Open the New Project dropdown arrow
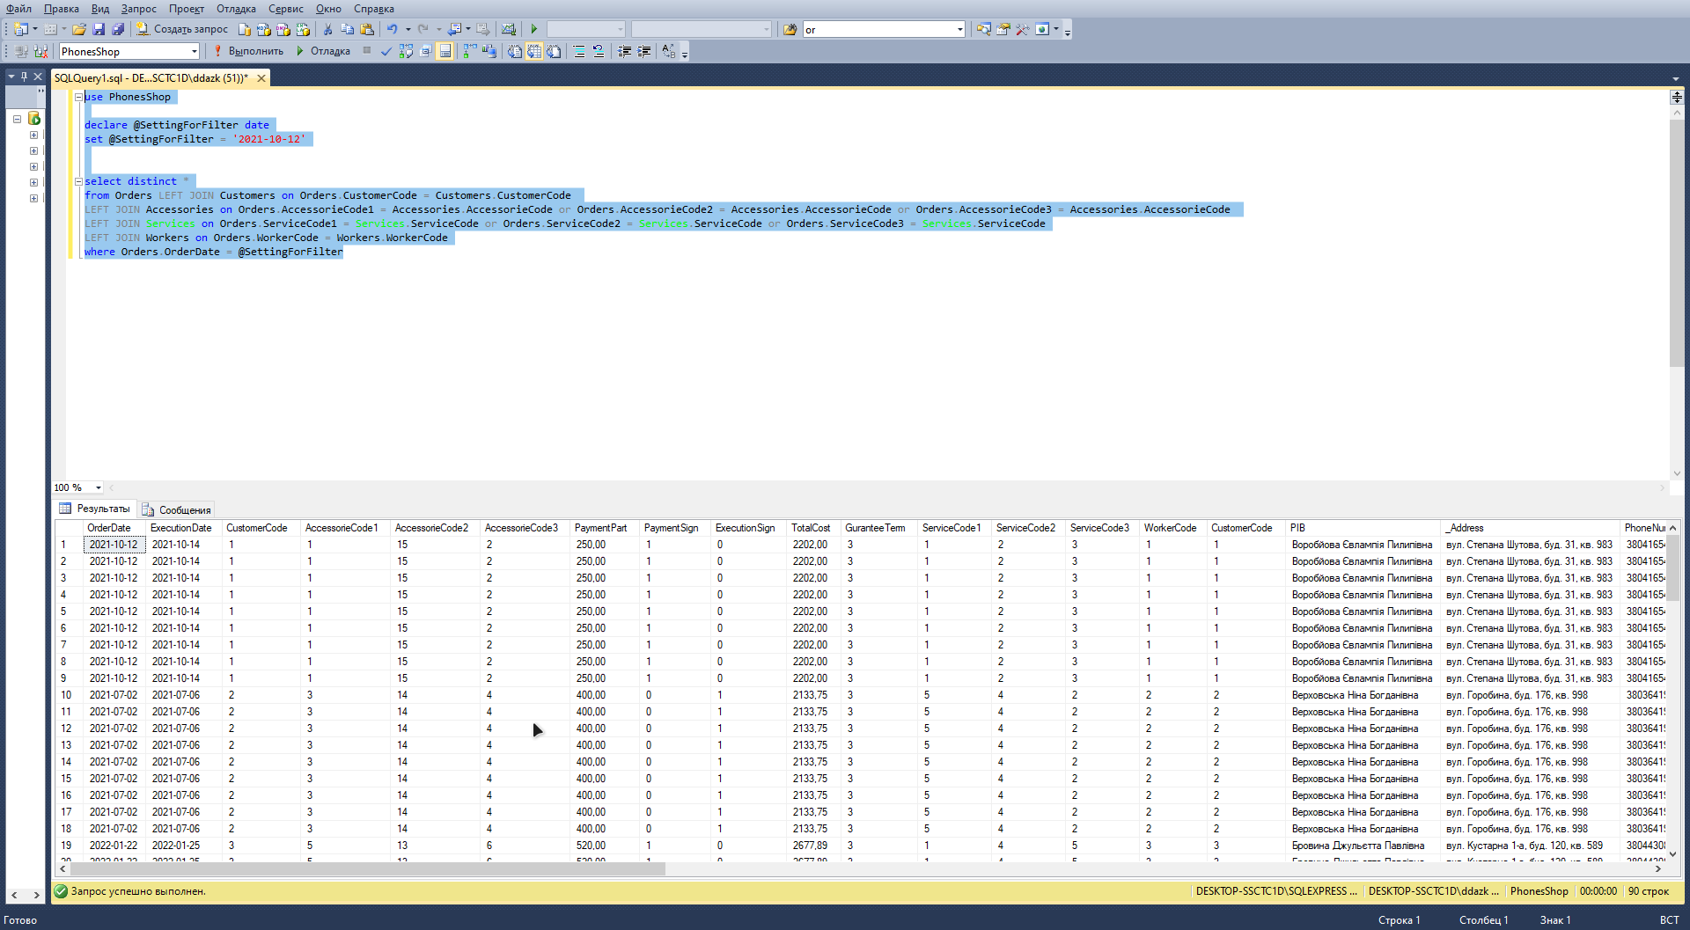The height and width of the screenshot is (930, 1690). [x=35, y=29]
